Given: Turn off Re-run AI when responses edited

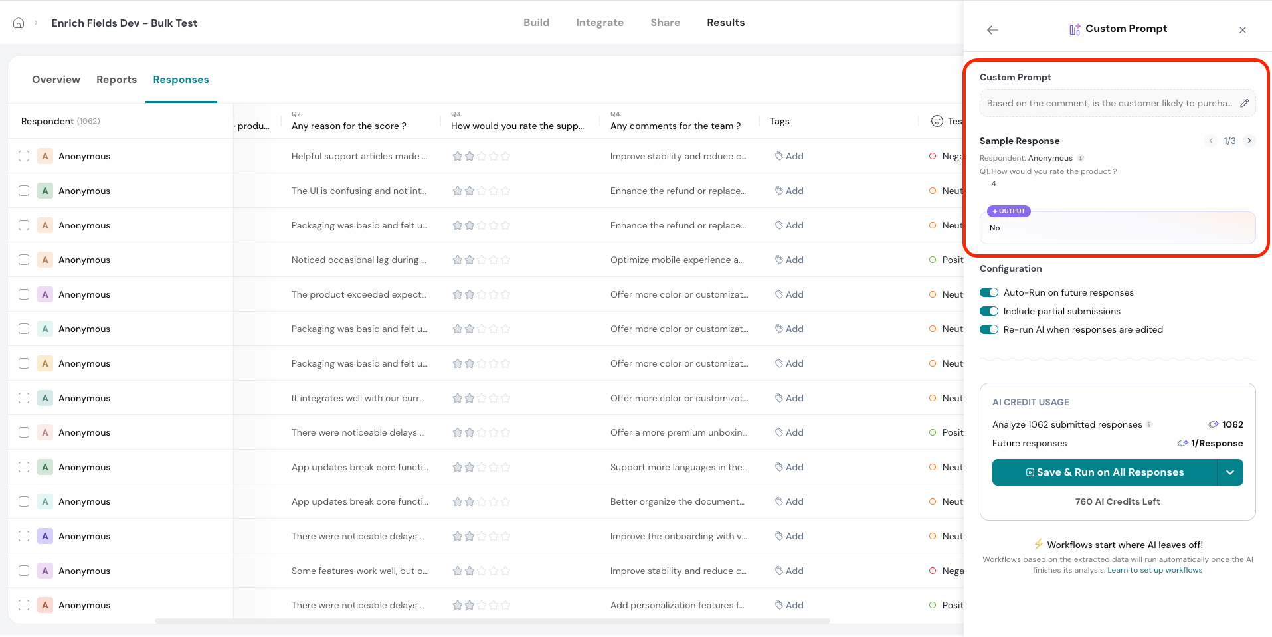Looking at the screenshot, I should click(989, 329).
